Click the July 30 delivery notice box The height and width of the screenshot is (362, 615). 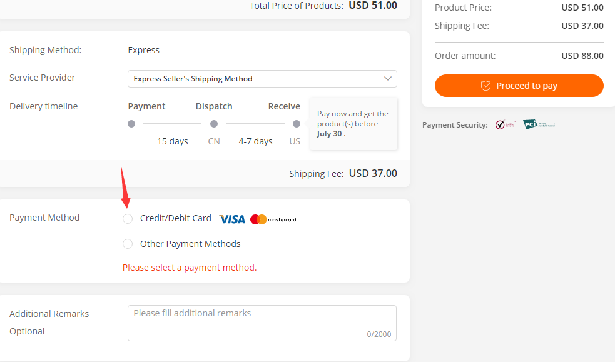pos(353,124)
